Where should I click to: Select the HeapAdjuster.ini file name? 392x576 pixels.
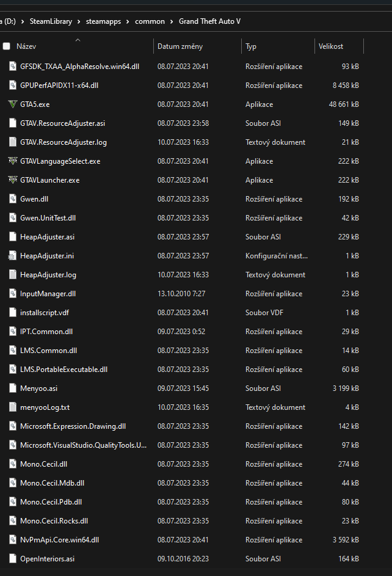(47, 256)
